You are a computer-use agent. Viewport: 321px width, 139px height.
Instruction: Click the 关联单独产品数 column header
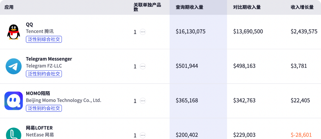(147, 7)
